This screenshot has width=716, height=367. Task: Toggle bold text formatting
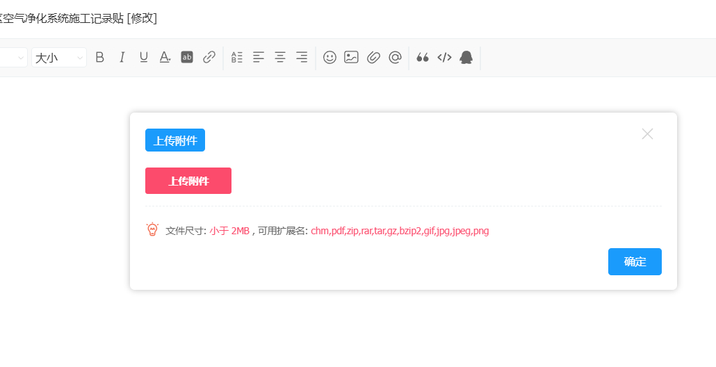(x=100, y=58)
